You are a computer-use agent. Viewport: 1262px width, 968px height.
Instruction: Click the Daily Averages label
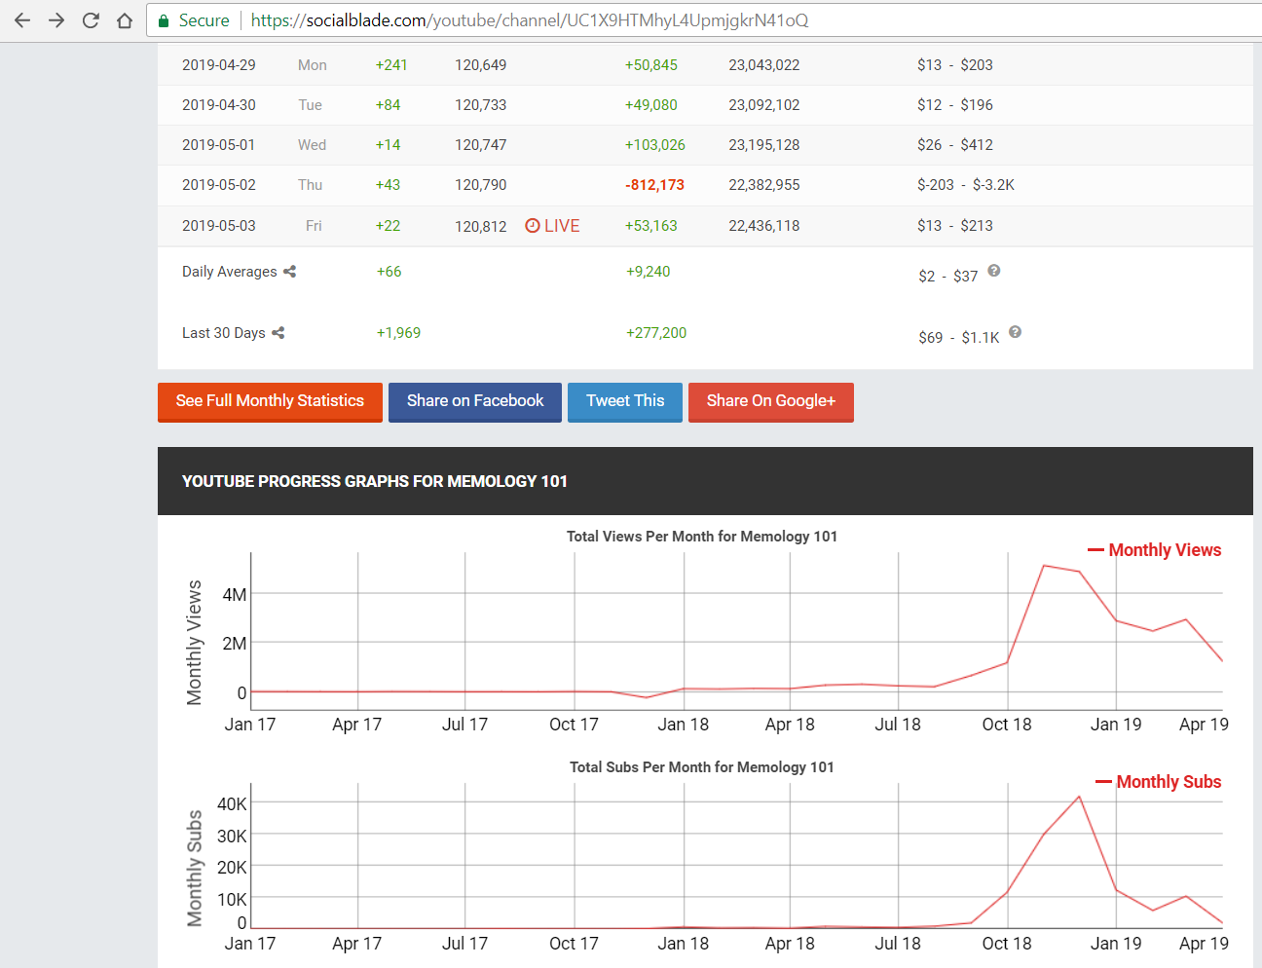click(230, 272)
